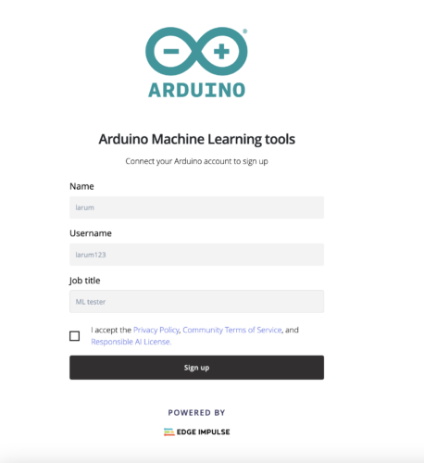Click the plus symbol in Arduino logo
Screen dimensions: 424x463
pos(221,51)
